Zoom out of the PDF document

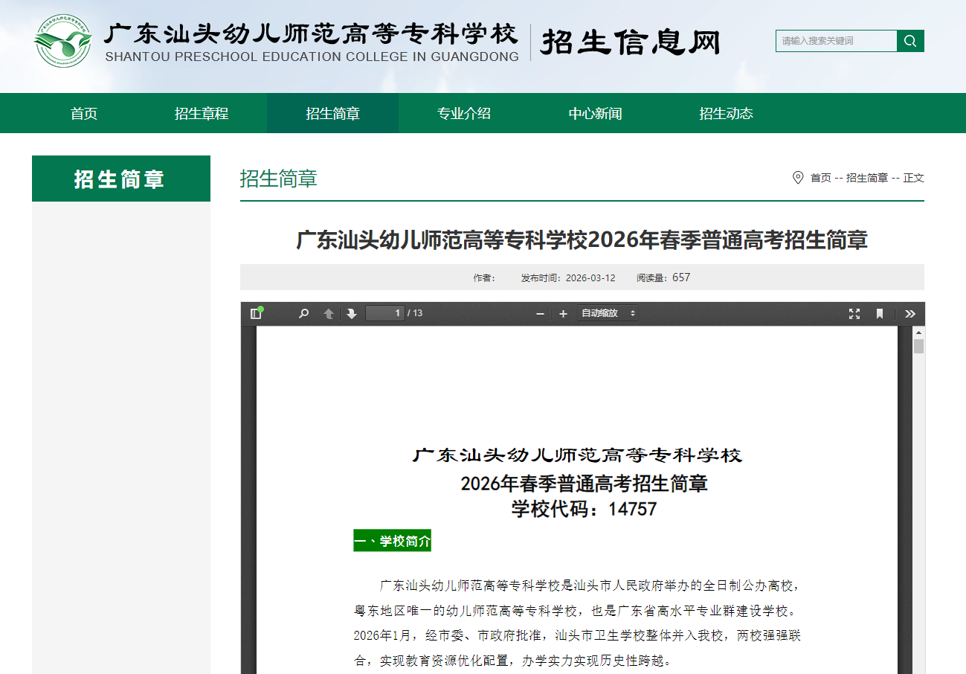540,313
